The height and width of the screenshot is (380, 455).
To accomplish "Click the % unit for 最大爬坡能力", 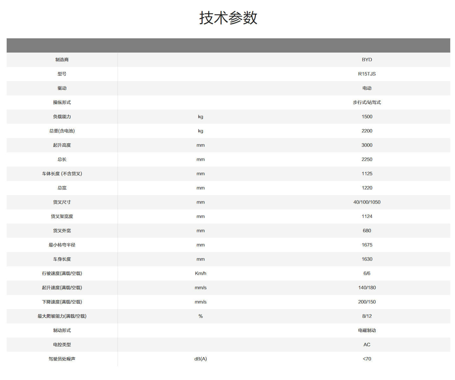I will pyautogui.click(x=200, y=316).
